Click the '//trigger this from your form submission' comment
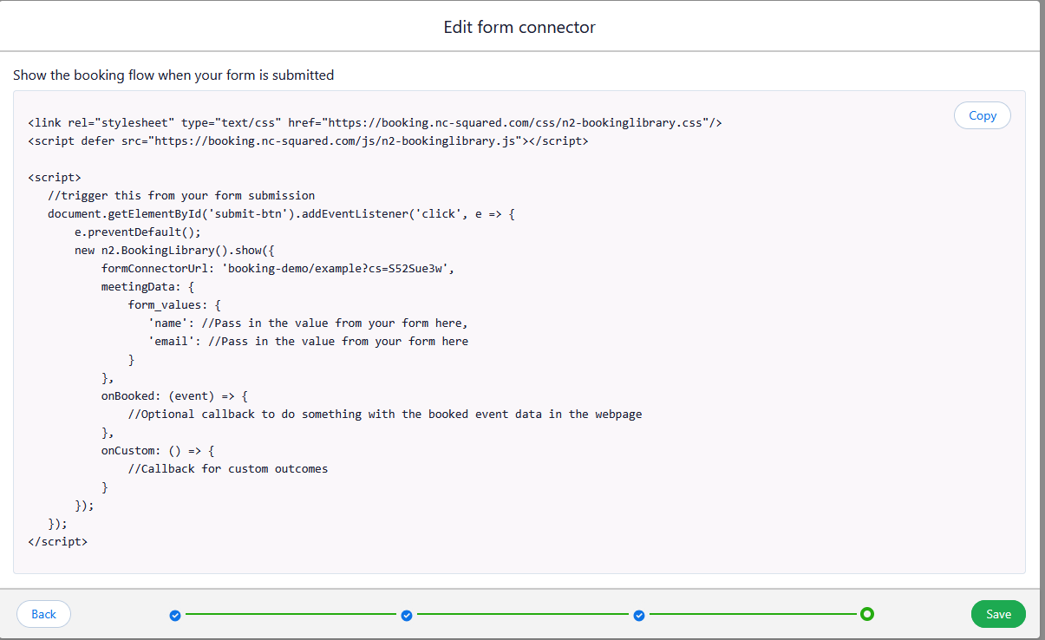Image resolution: width=1045 pixels, height=640 pixels. tap(181, 195)
